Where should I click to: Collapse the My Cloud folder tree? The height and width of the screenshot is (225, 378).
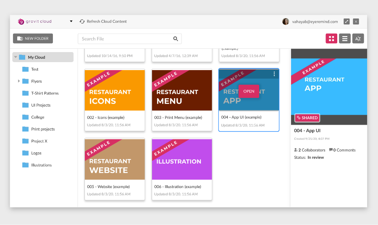click(16, 57)
